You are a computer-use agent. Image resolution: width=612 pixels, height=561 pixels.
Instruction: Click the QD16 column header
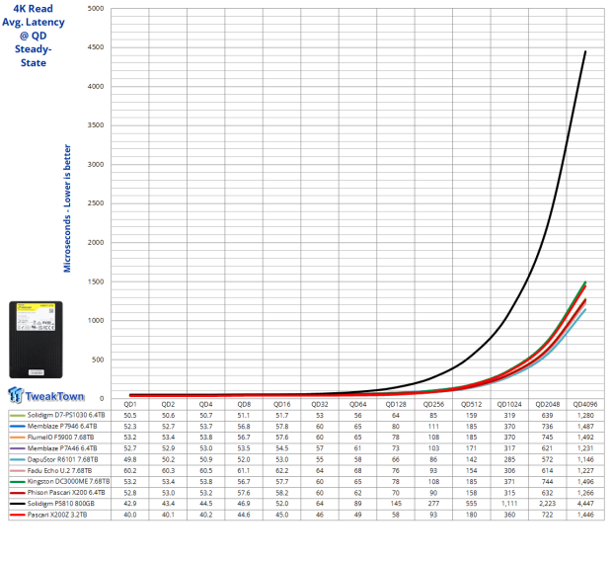pyautogui.click(x=281, y=404)
